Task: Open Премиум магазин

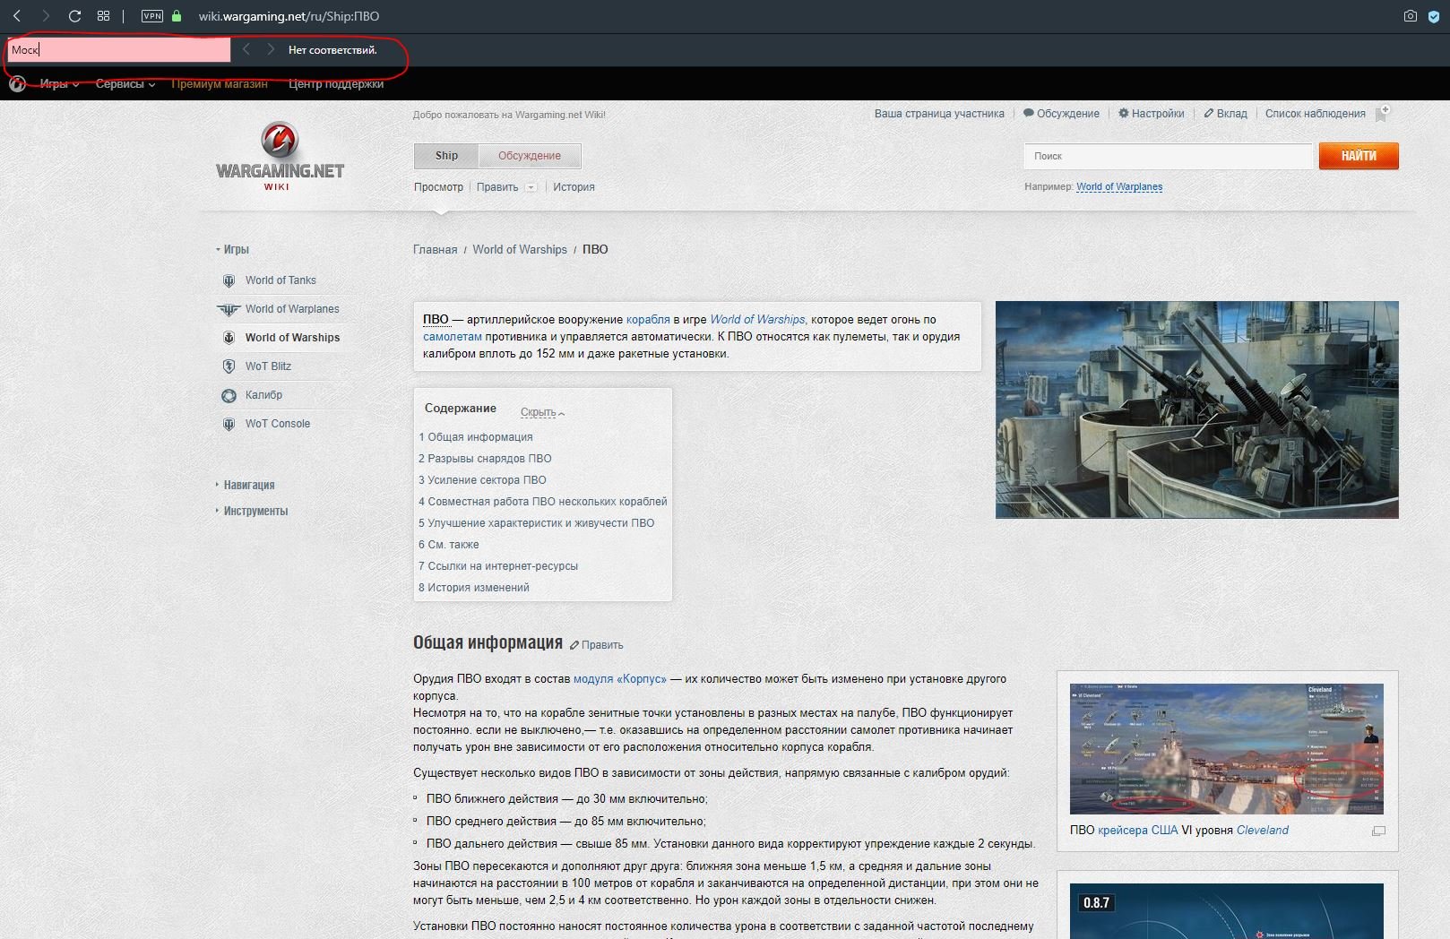Action: (x=220, y=84)
